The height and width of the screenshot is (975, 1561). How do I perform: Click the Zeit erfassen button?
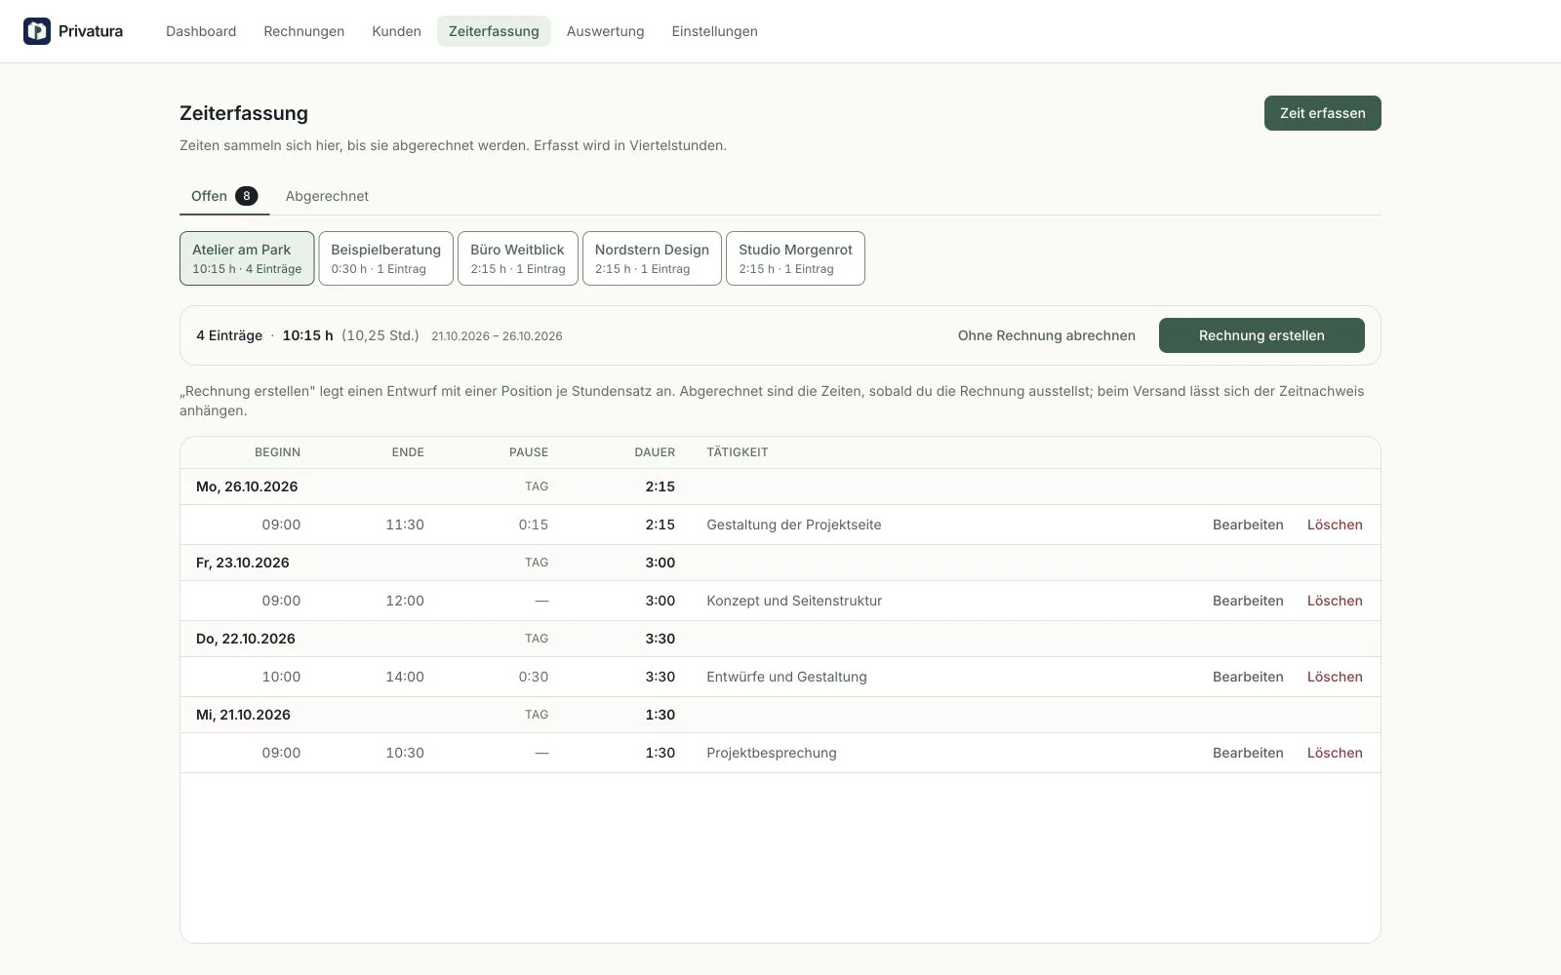1322,113
